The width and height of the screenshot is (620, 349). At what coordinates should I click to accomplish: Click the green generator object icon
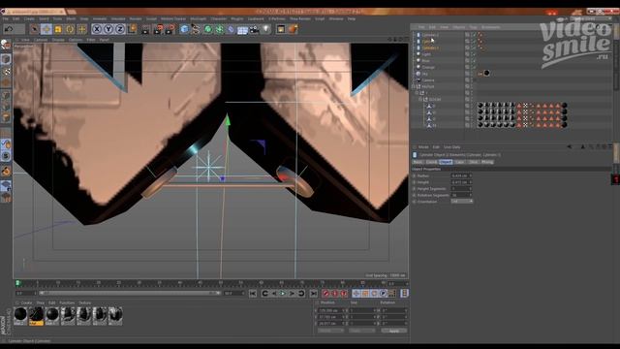[x=207, y=29]
